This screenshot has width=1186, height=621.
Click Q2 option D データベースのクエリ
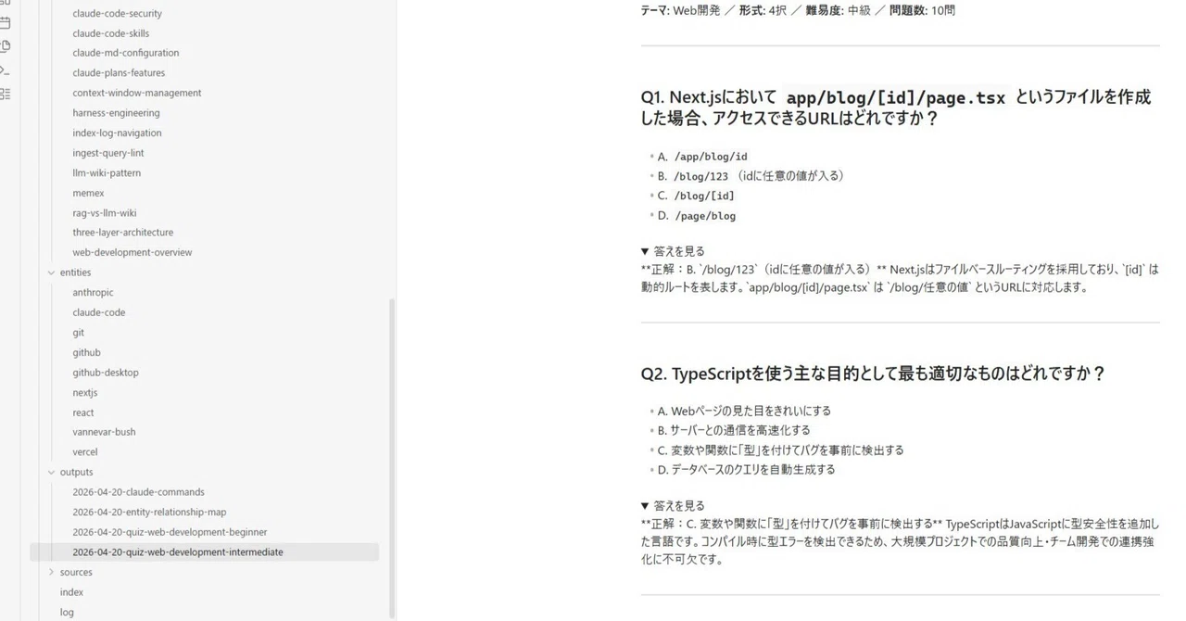click(x=746, y=470)
